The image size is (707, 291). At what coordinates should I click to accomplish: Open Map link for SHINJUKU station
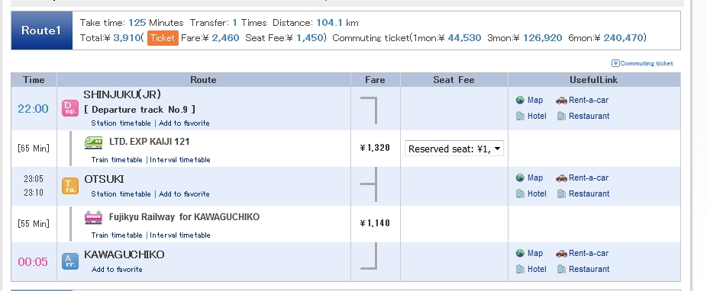(x=530, y=100)
